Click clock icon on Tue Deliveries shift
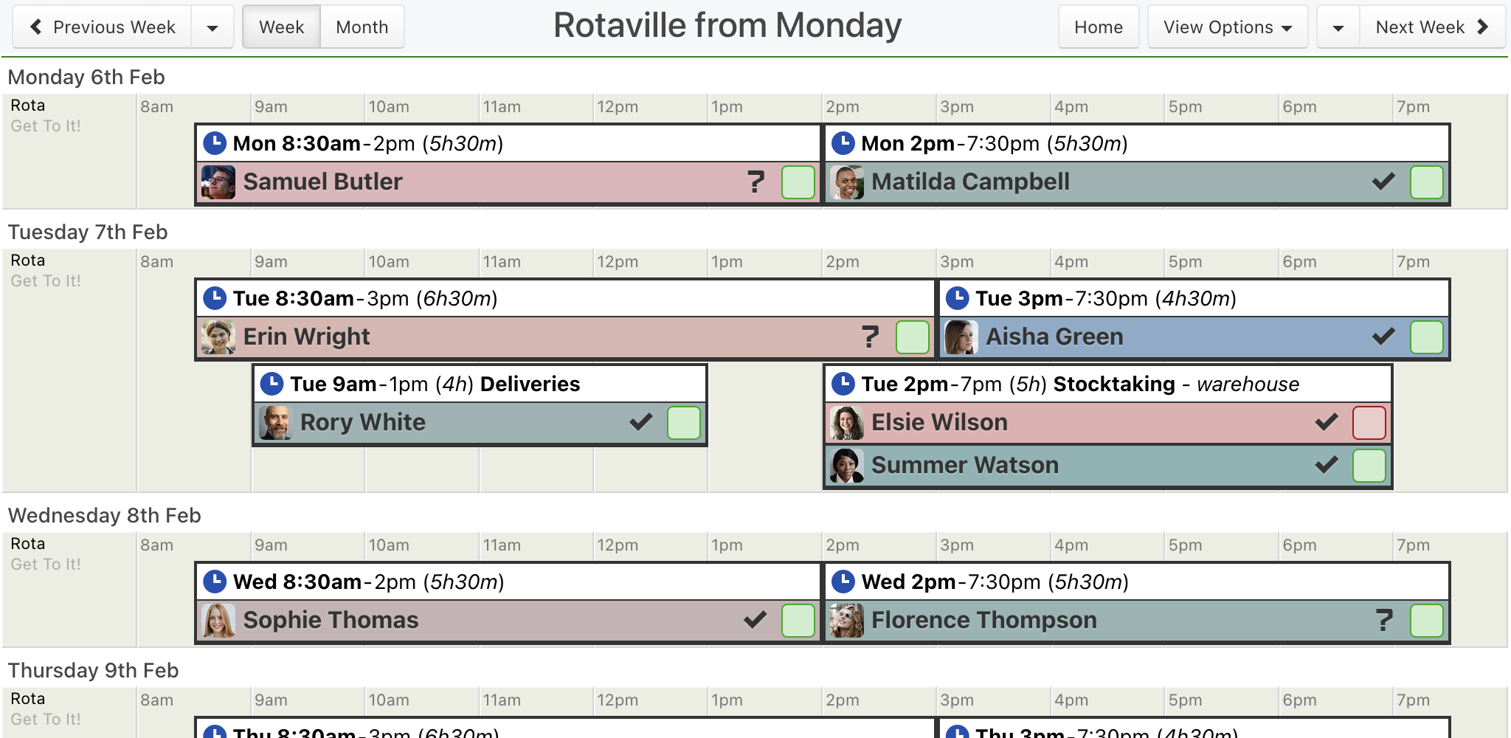This screenshot has height=738, width=1511. click(x=272, y=384)
